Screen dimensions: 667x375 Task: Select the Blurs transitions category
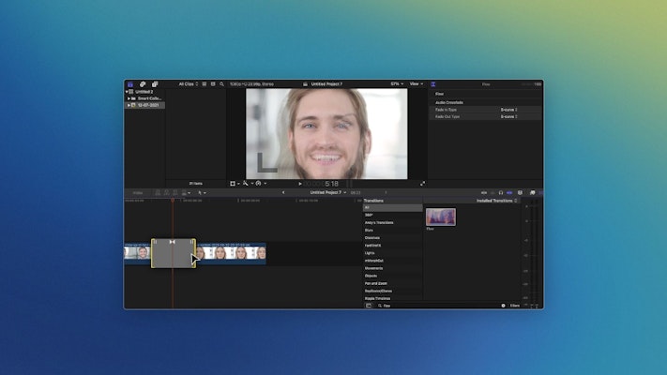coord(370,230)
